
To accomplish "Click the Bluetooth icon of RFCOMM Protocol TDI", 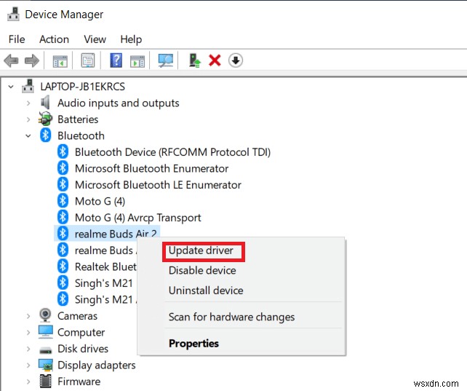I will pos(63,151).
